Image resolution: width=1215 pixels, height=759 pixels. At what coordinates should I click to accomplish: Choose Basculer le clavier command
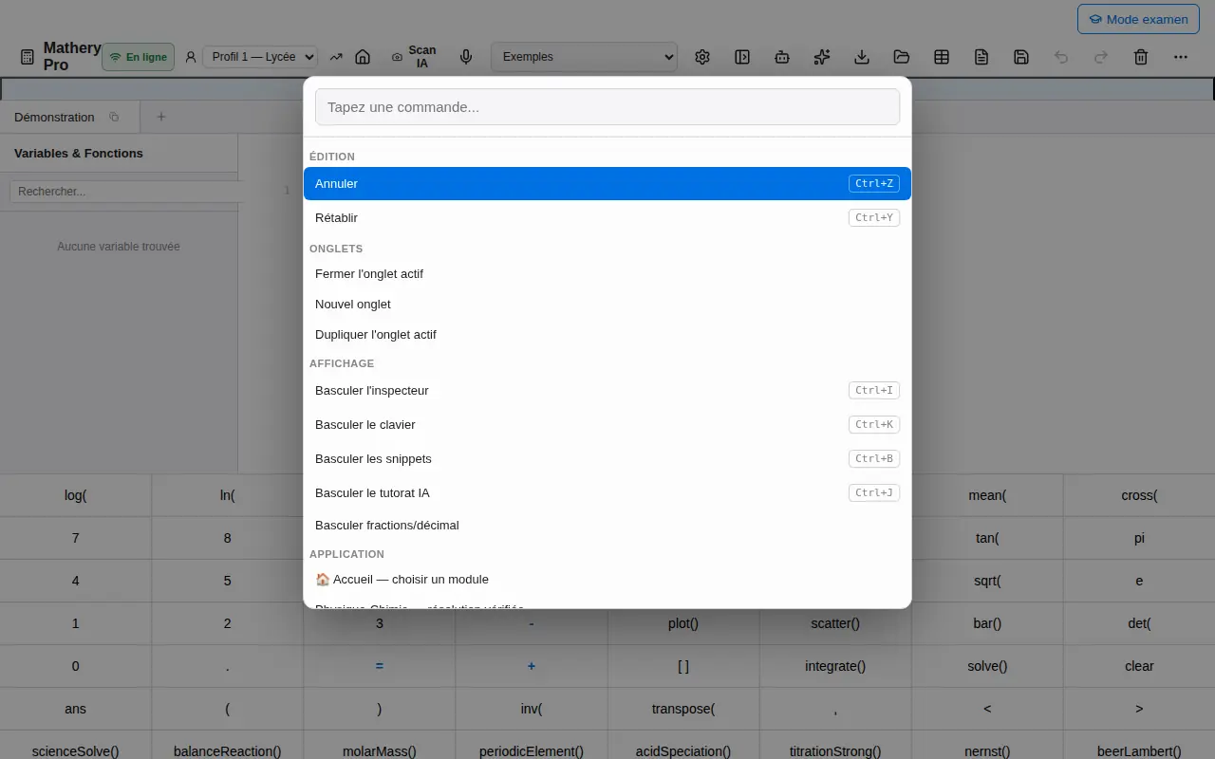click(x=607, y=424)
